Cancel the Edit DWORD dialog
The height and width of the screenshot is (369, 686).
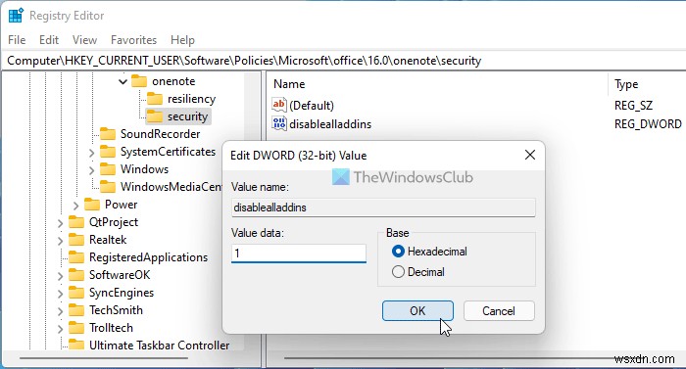click(x=499, y=311)
